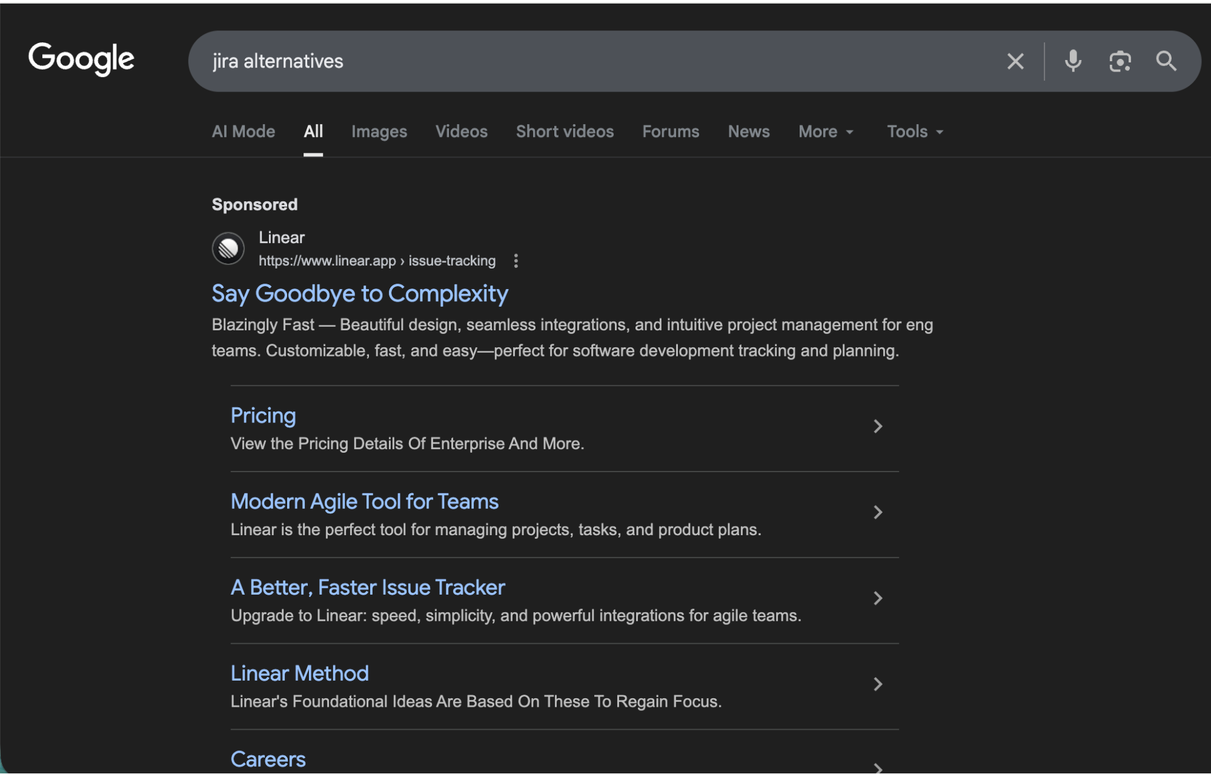Switch to the Images tab
This screenshot has width=1211, height=774.
[x=379, y=132]
